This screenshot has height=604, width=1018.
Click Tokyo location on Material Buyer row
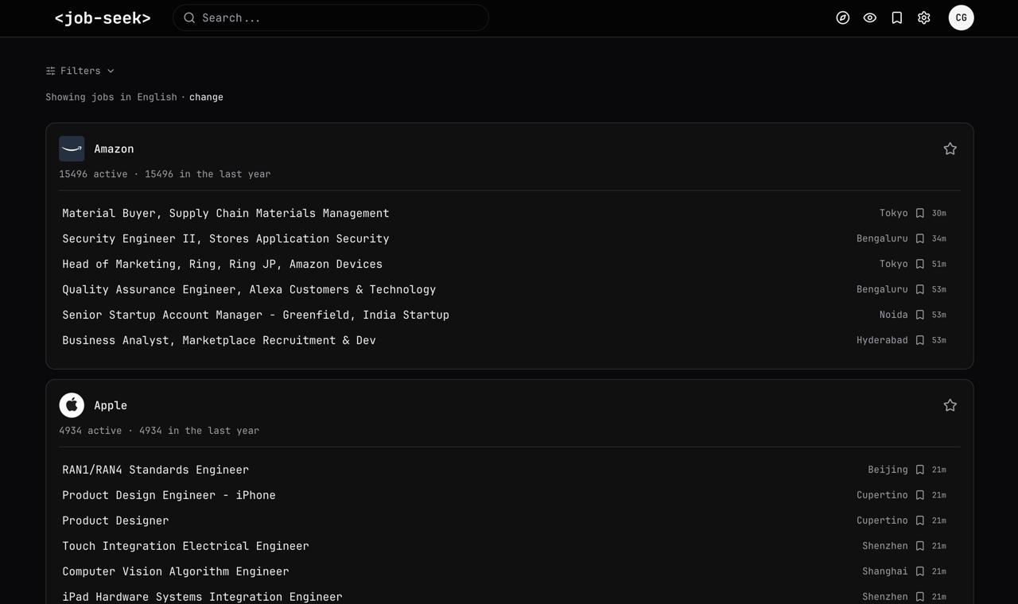(x=894, y=213)
